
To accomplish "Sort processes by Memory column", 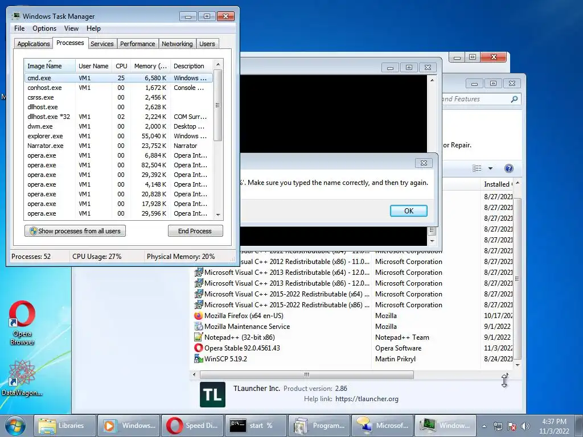I will click(x=150, y=66).
